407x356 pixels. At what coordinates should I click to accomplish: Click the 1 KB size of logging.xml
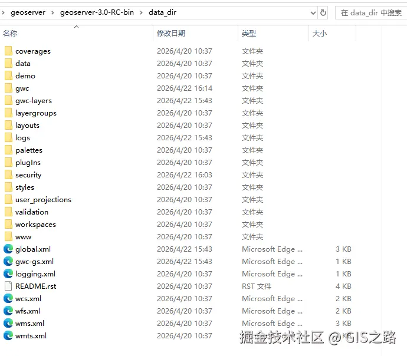tap(343, 274)
